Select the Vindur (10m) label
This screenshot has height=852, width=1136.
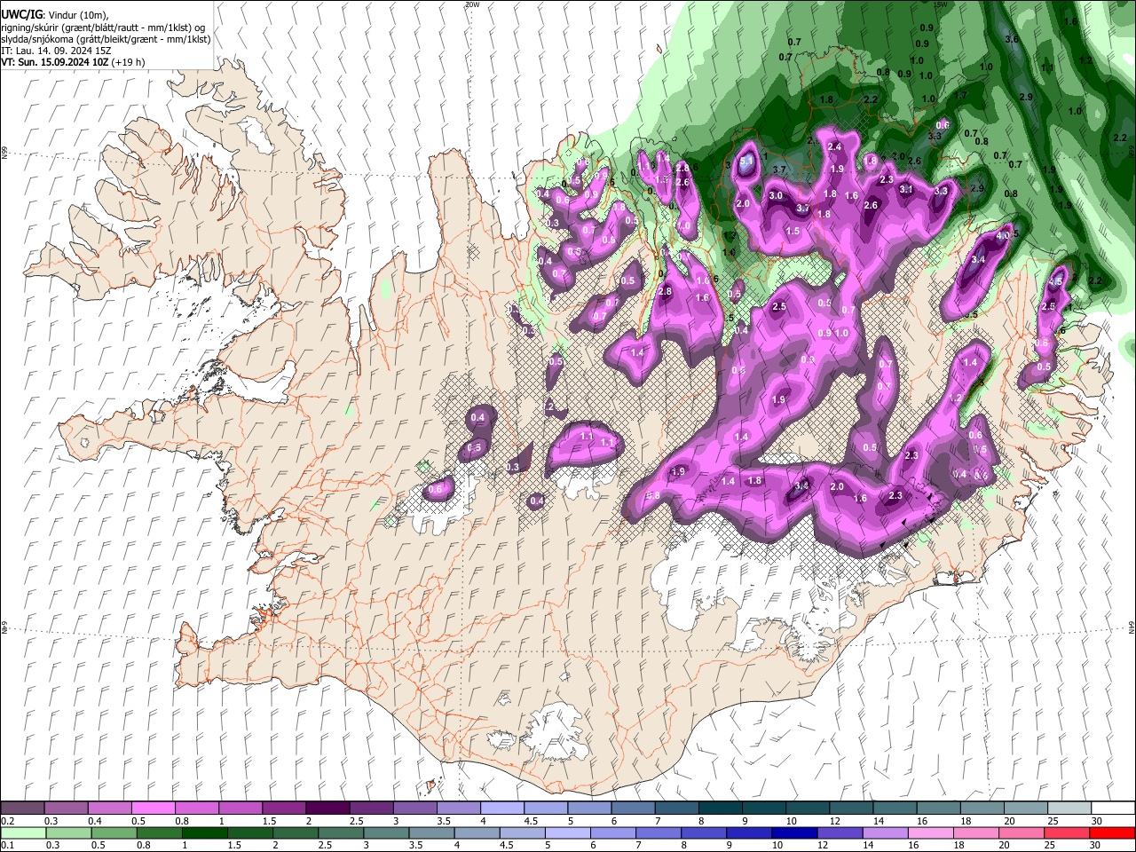tap(77, 15)
